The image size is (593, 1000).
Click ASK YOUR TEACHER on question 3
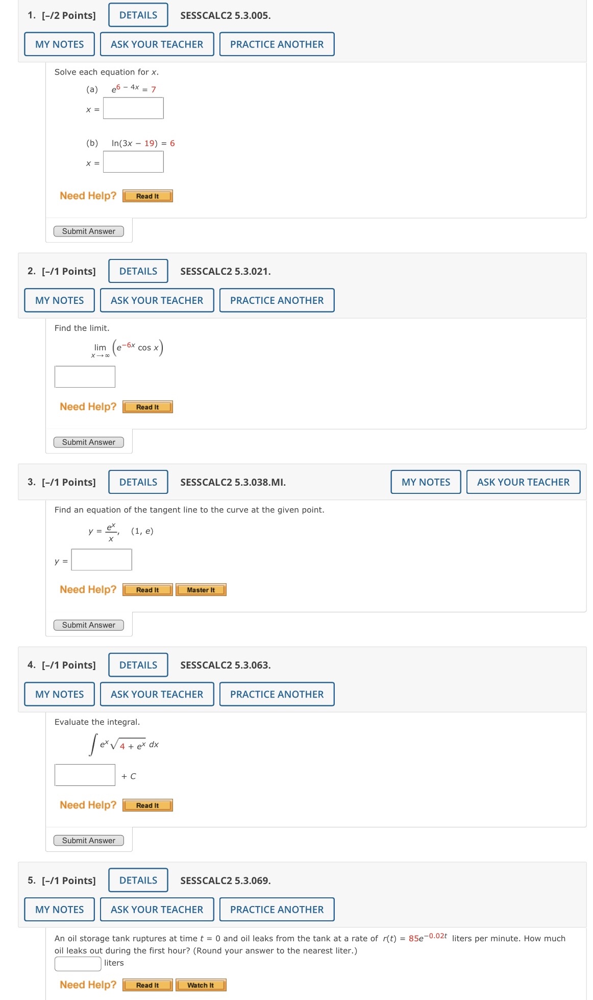click(523, 482)
